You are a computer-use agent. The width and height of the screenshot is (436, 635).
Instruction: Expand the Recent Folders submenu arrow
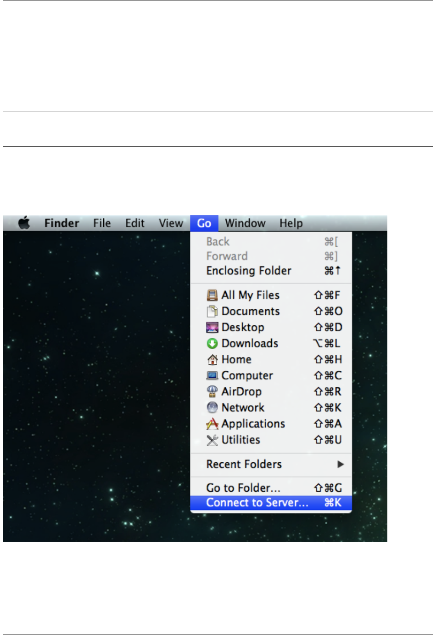pos(341,464)
